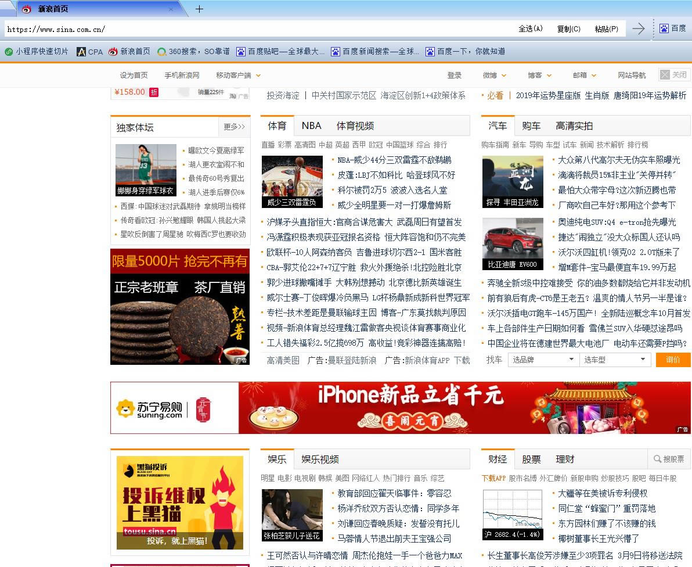692x567 pixels.
Task: Open the 手机新浪网 link
Action: (x=182, y=76)
